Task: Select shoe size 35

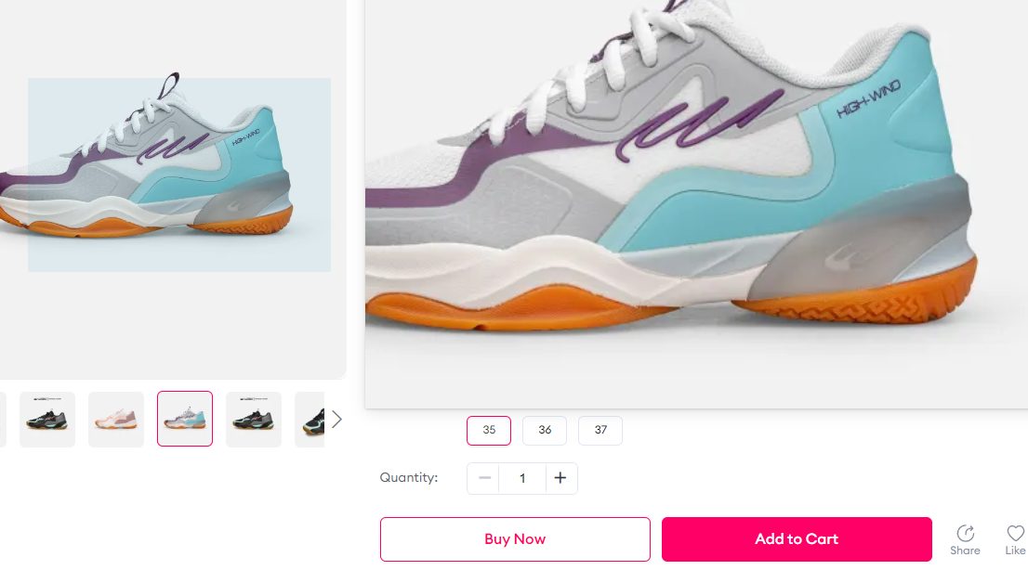Action: tap(489, 431)
